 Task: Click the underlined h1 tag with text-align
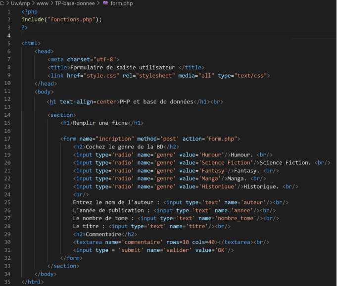click(52, 102)
